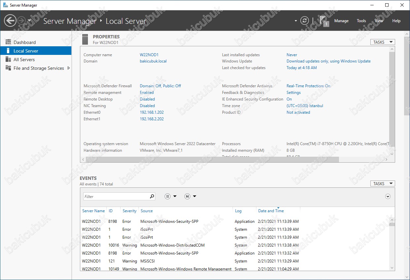The width and height of the screenshot is (410, 280).
Task: Click the W22NOD1 computer name link
Action: (149, 55)
